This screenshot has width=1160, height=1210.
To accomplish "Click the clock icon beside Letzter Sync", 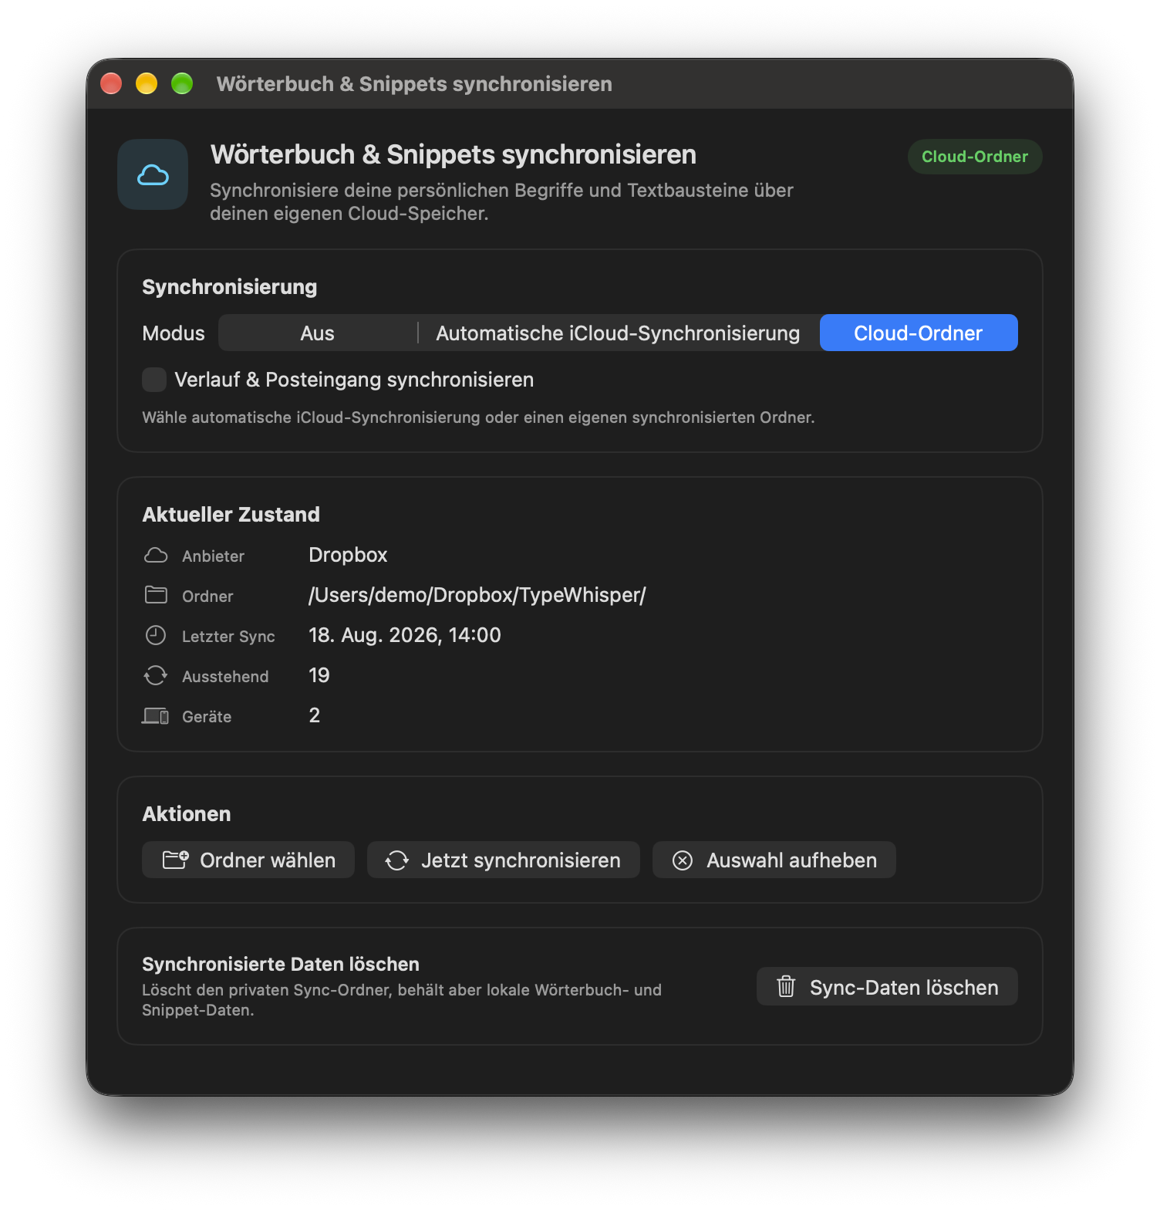I will click(x=156, y=635).
